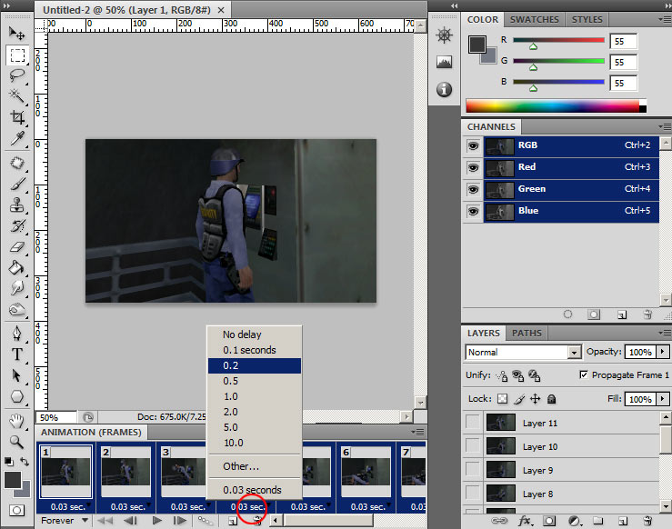
Task: Open the Fill slider arrow
Action: coord(663,399)
